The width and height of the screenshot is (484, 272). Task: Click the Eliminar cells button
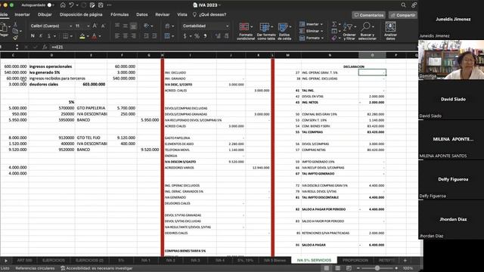(312, 31)
